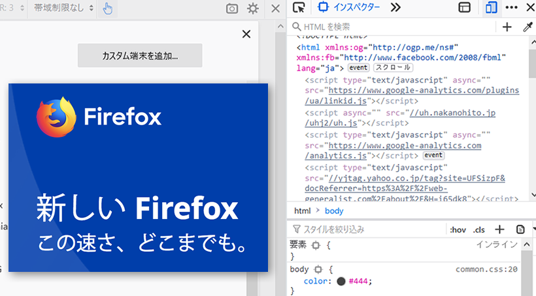Viewport: 536px width, 296px height.
Task: Click the markup view scroll up arrow
Action: [533, 42]
